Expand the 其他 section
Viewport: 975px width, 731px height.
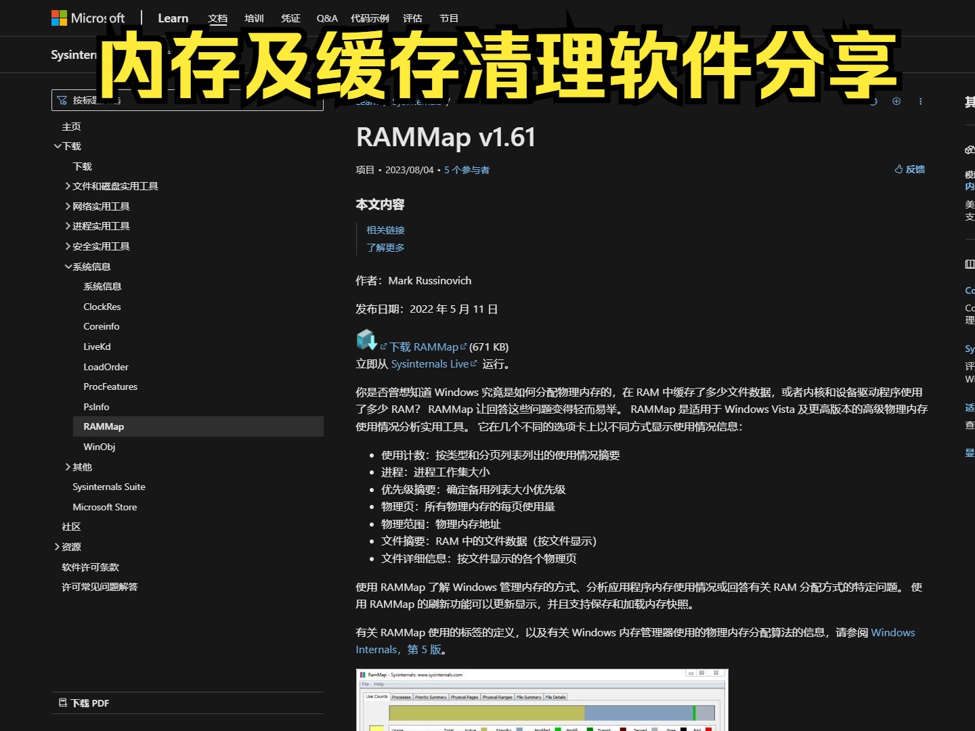tap(68, 467)
